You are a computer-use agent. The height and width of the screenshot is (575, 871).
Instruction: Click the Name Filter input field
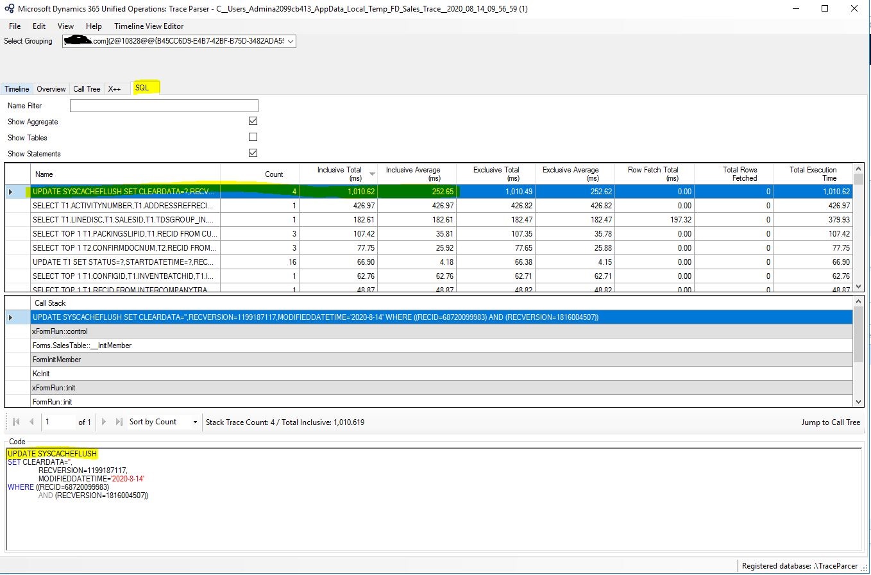pos(164,106)
